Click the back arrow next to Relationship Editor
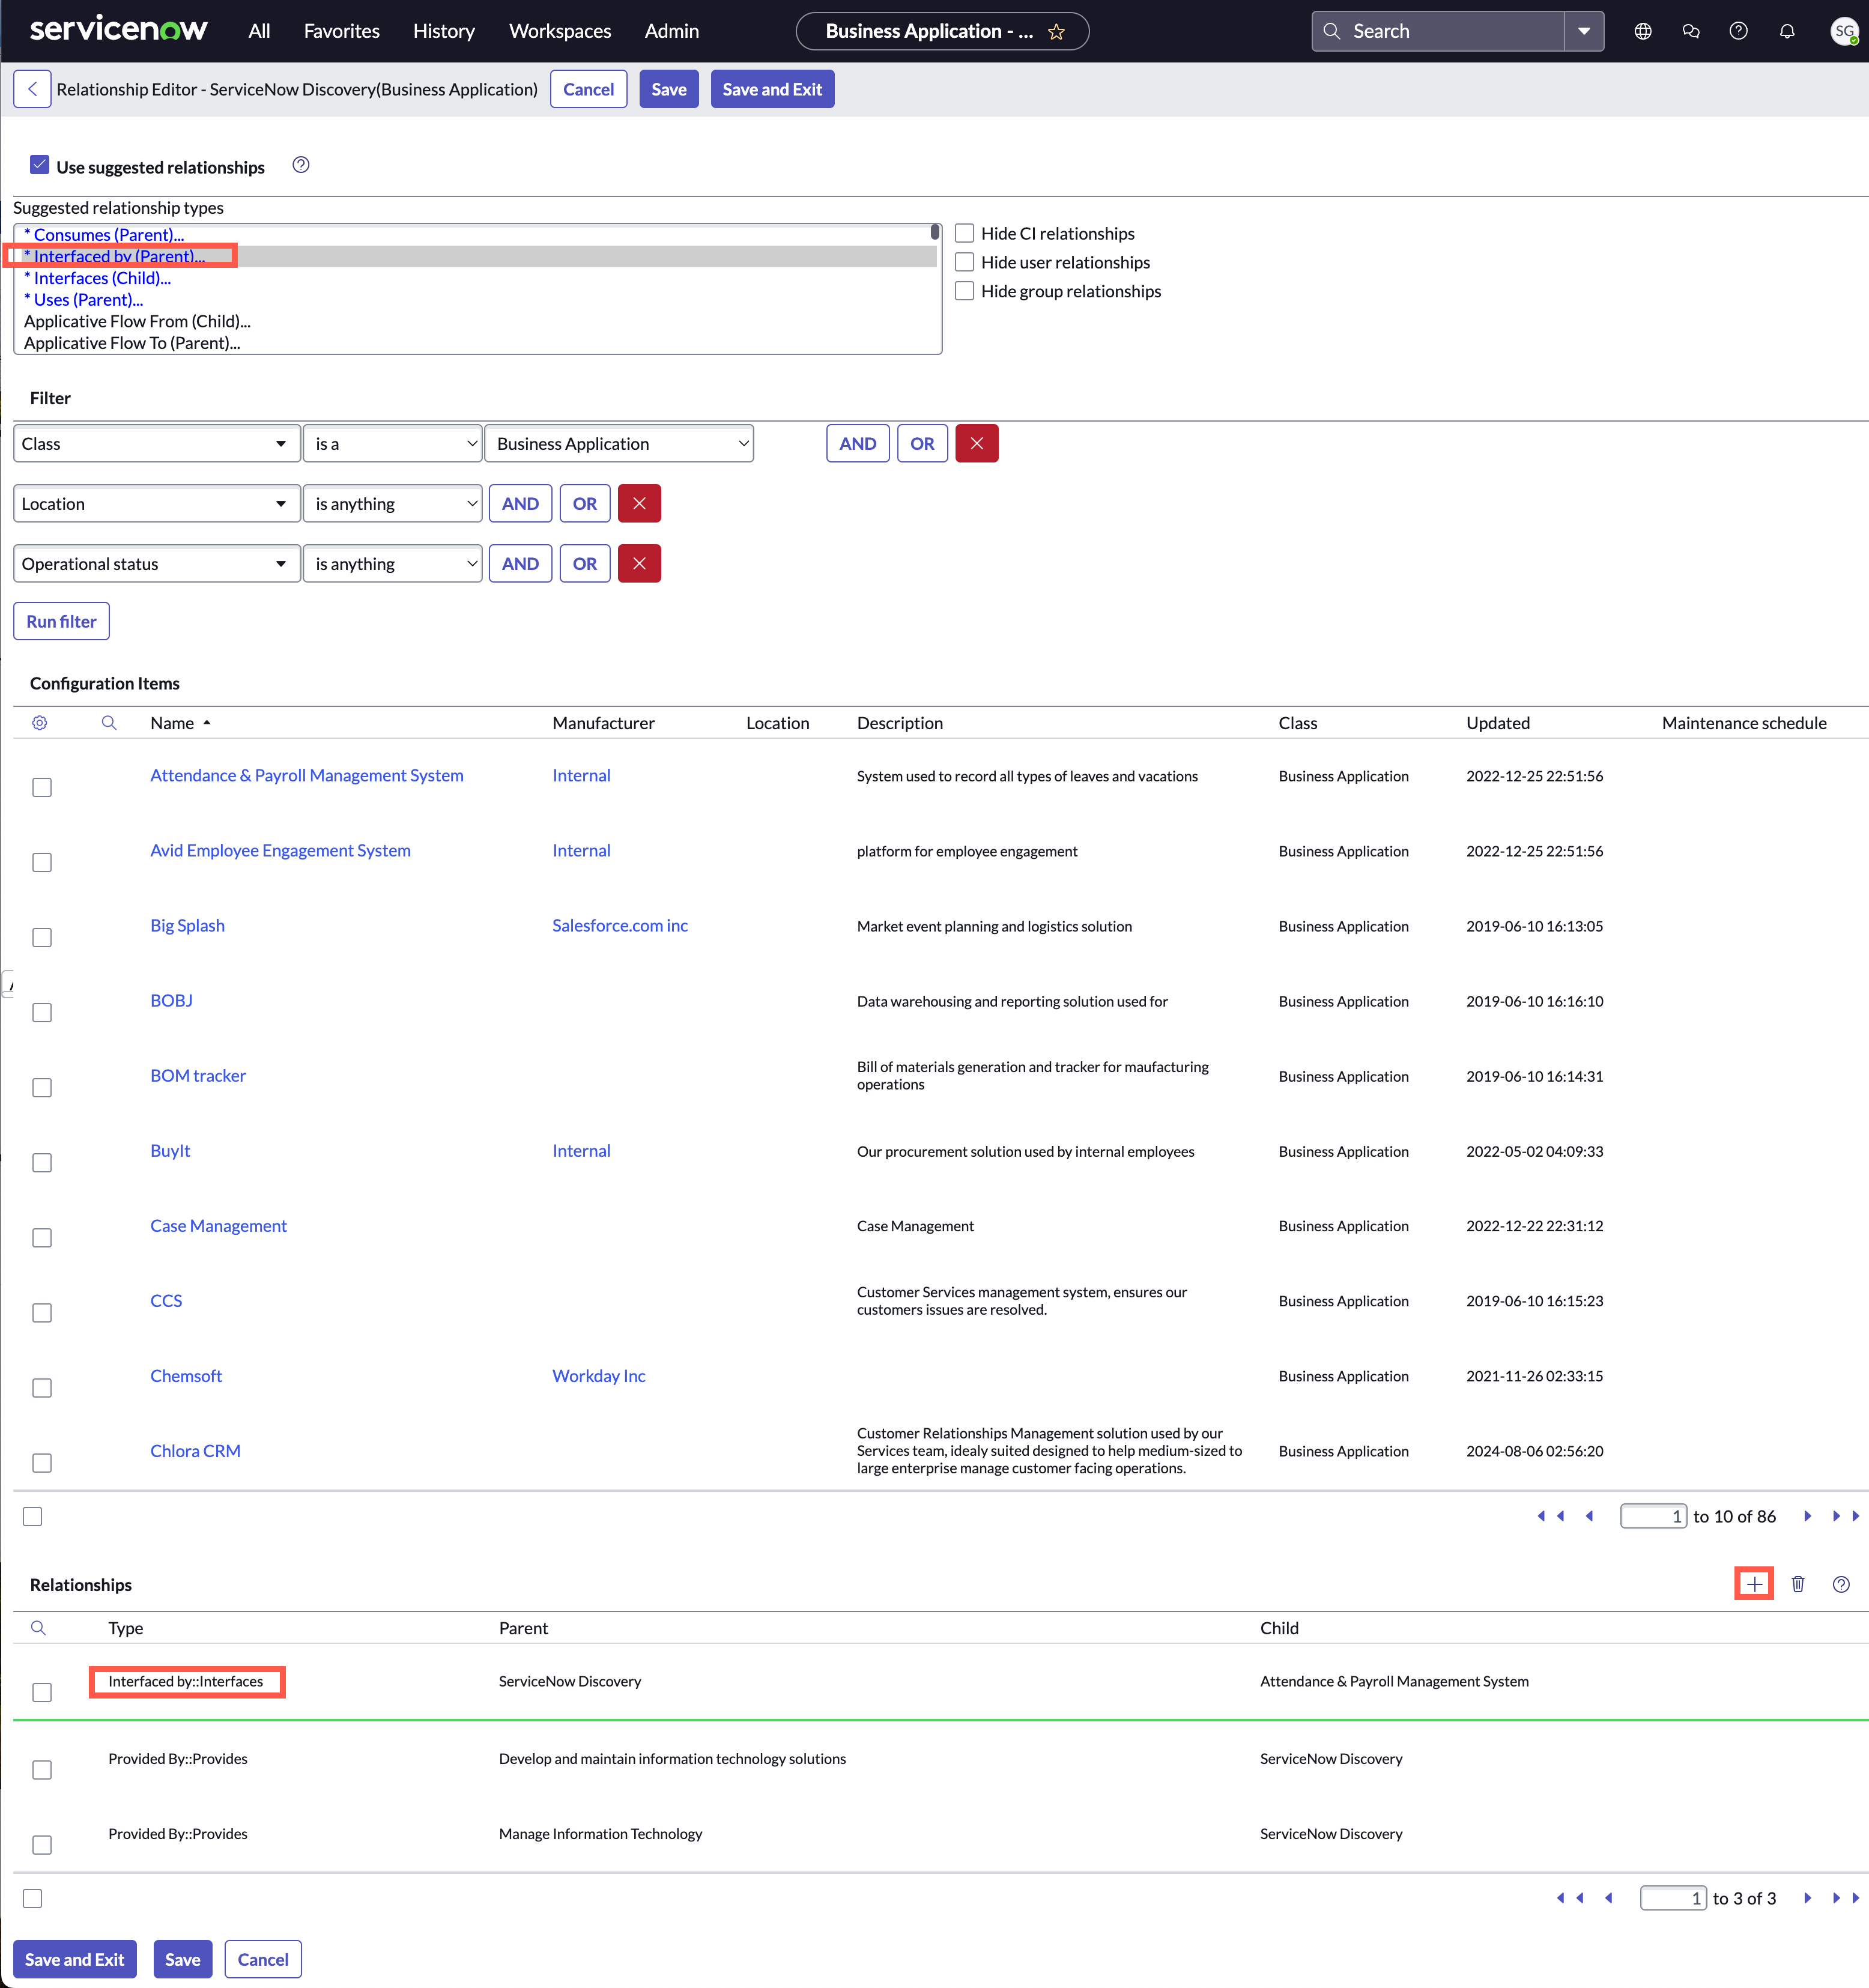This screenshot has width=1869, height=1988. click(32, 89)
